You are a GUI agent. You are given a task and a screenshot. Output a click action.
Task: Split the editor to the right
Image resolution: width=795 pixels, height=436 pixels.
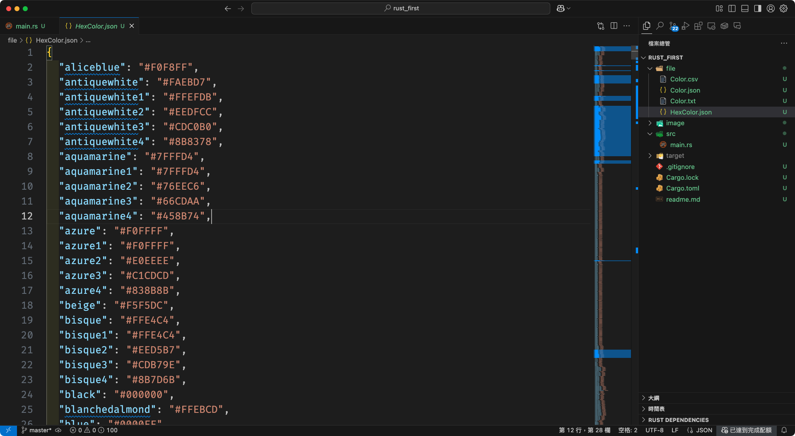614,26
